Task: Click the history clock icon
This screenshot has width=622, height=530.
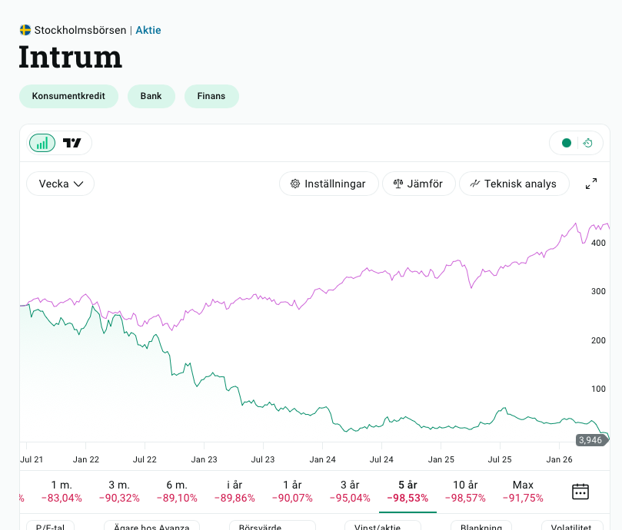Action: [x=588, y=143]
